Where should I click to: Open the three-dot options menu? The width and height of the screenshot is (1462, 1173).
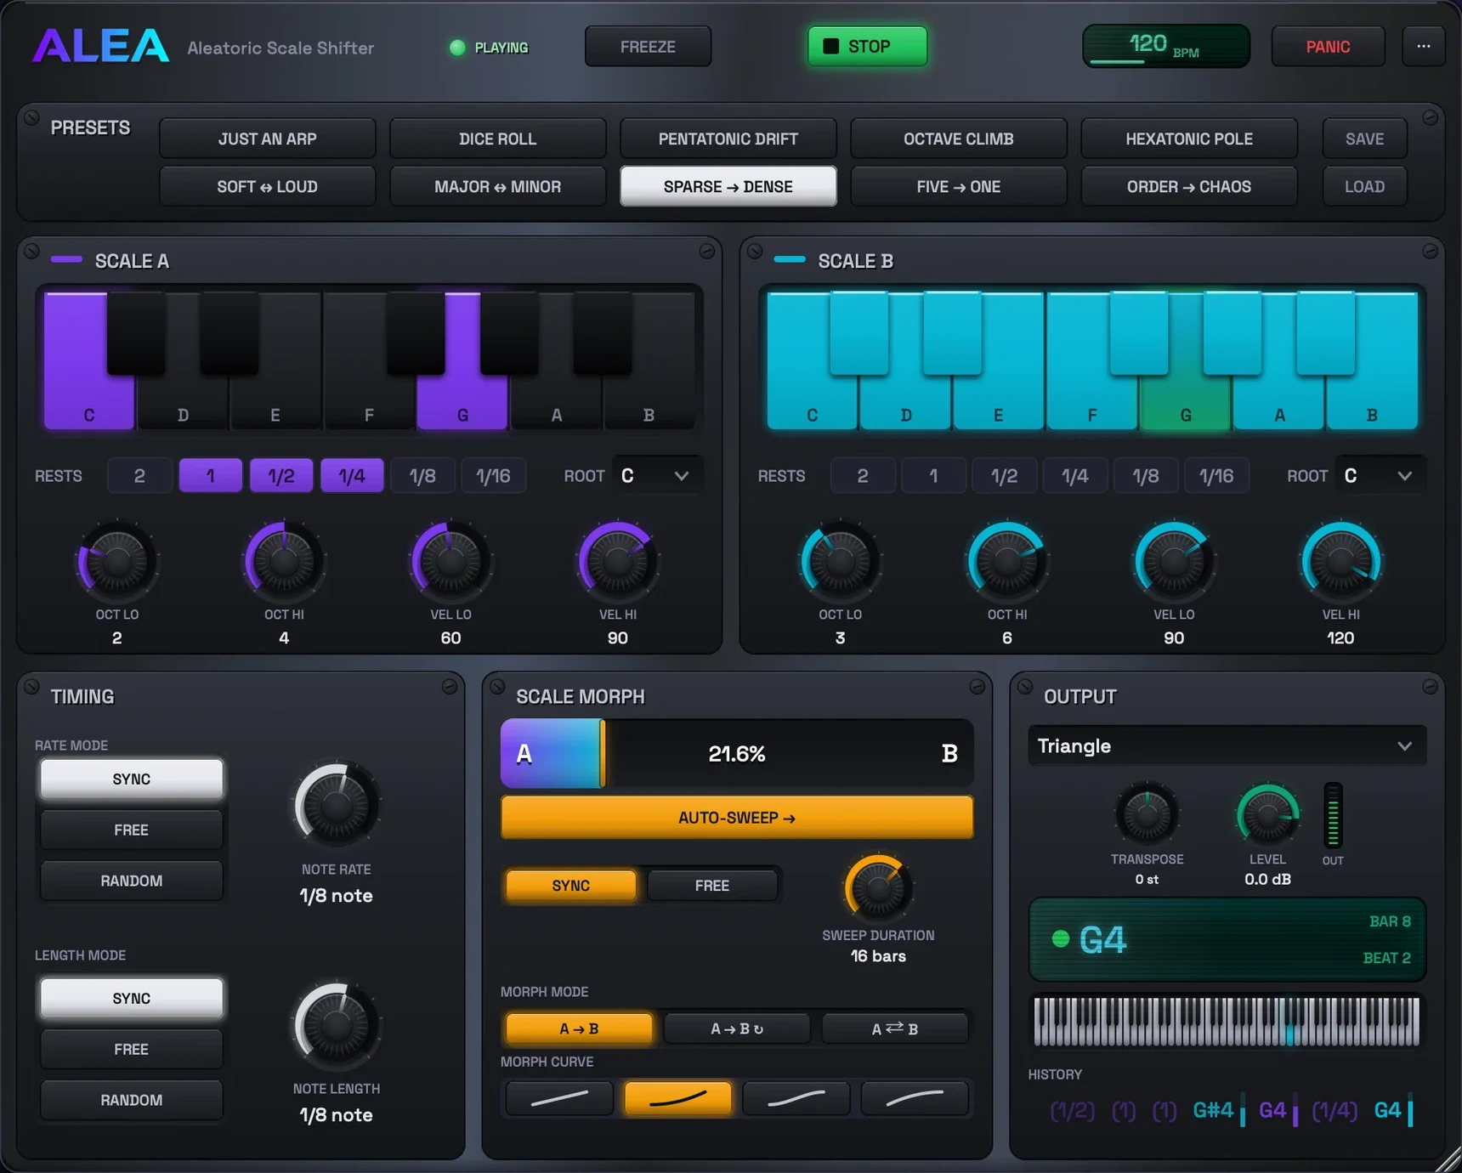click(1424, 46)
